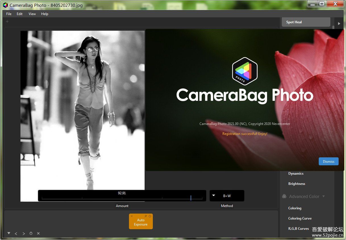
Task: Click the Amount slider track
Action: point(122,198)
